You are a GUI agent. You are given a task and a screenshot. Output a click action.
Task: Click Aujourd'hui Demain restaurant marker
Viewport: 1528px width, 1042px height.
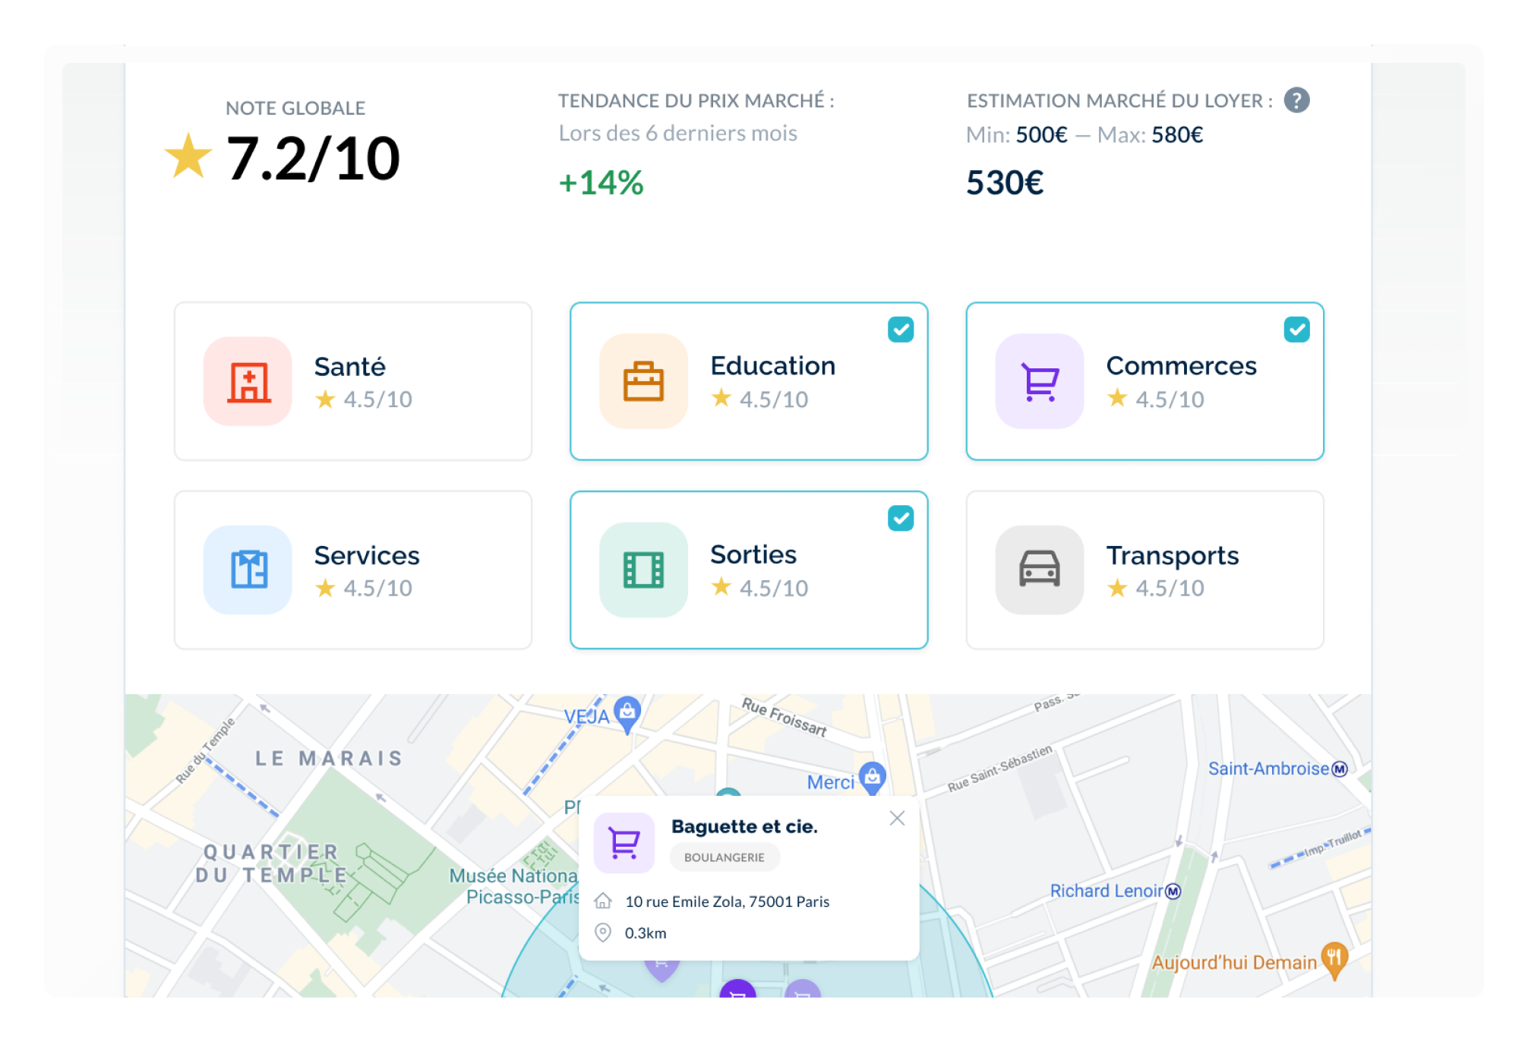(x=1334, y=960)
